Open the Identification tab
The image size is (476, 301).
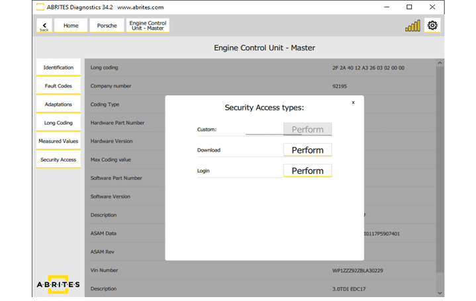click(58, 67)
